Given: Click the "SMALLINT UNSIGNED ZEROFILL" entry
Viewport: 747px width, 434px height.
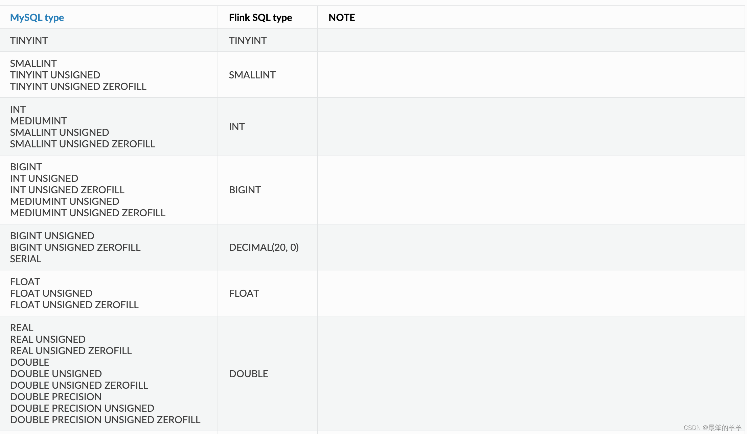Looking at the screenshot, I should [83, 144].
